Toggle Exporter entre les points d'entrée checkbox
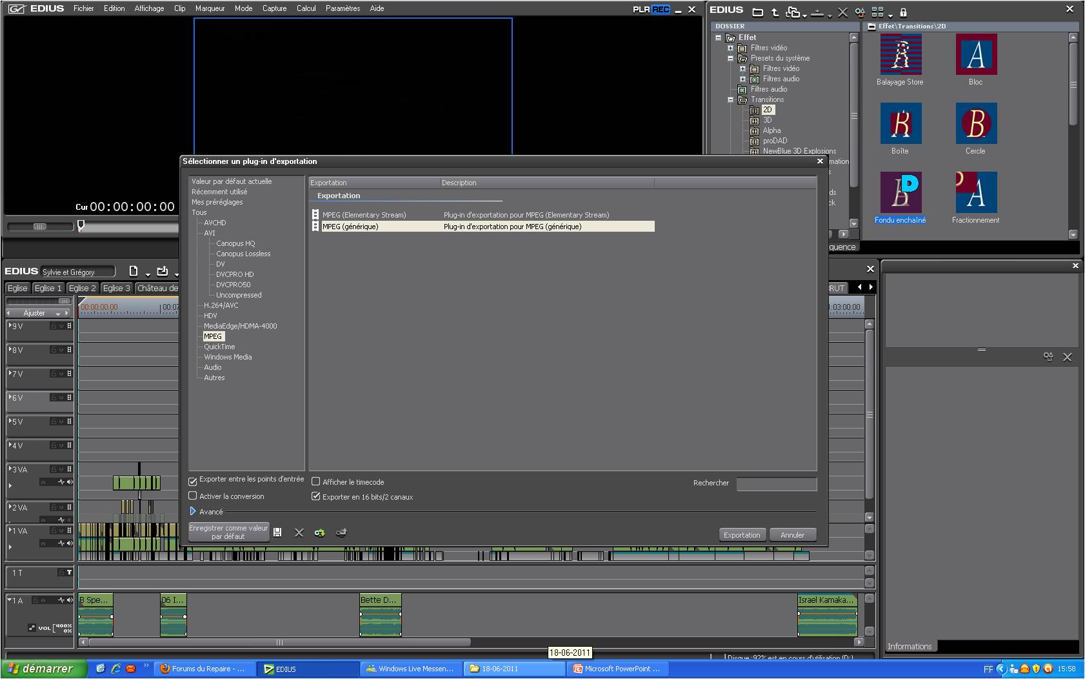 coord(192,481)
